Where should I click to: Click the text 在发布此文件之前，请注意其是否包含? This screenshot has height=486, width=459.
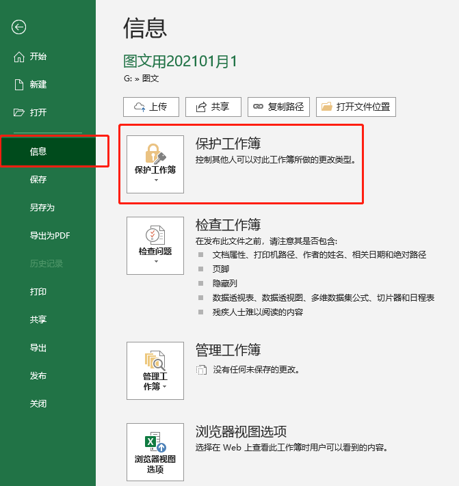click(x=266, y=241)
